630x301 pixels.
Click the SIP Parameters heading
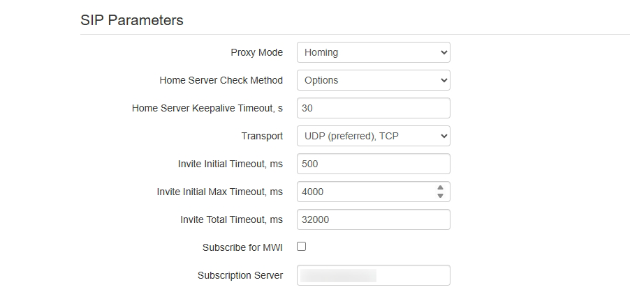[132, 20]
